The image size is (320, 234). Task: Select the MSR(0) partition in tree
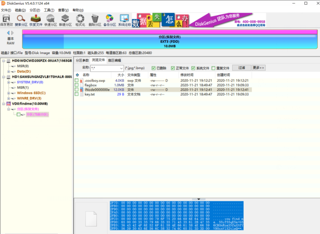click(x=23, y=66)
